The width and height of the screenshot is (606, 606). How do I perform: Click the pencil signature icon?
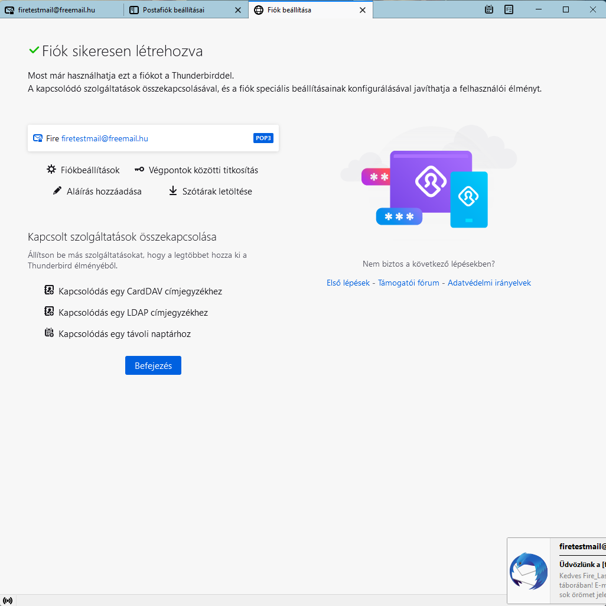[x=57, y=191]
